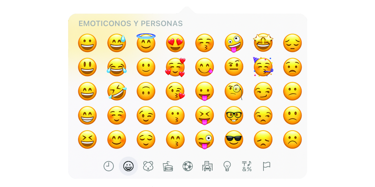Insert the upside-down face emoji

[x=146, y=91]
